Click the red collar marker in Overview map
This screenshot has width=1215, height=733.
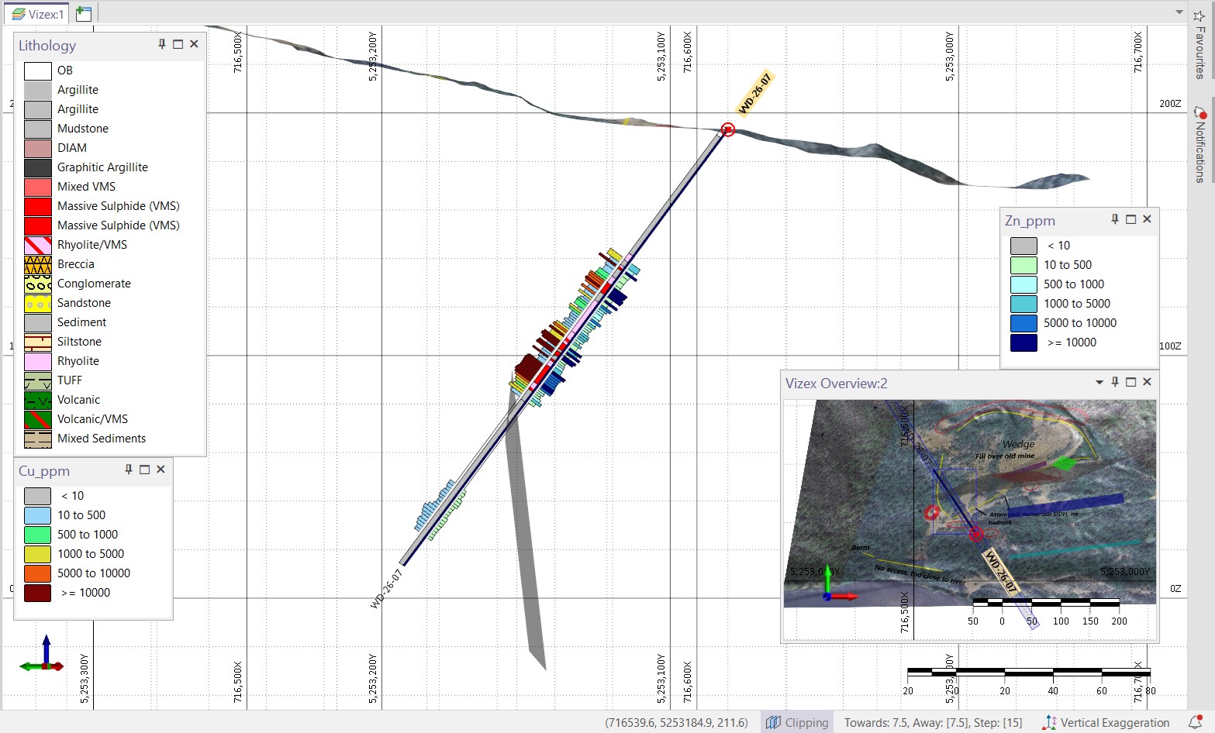click(976, 534)
